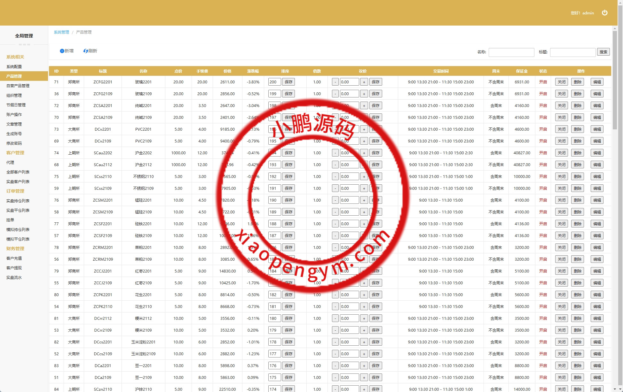Save sort order 180 for DCrr2112
The width and height of the screenshot is (623, 392).
[x=288, y=319]
